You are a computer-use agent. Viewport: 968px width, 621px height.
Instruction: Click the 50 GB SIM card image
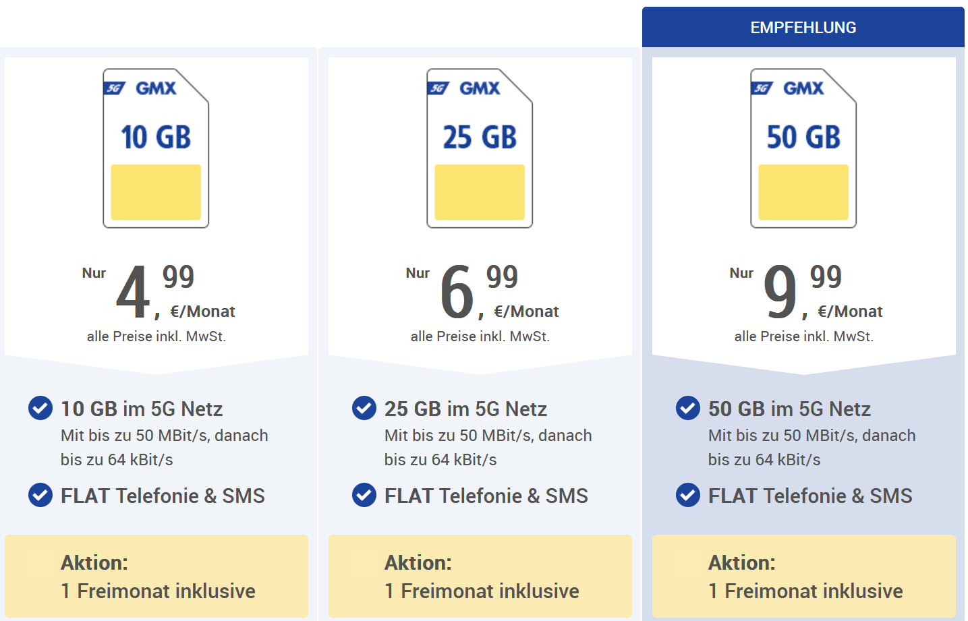(803, 148)
